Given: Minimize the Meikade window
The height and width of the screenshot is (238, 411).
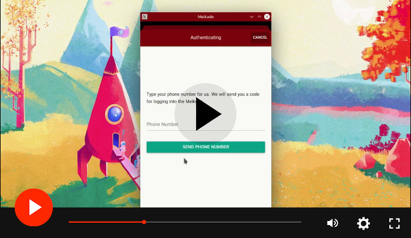Looking at the screenshot, I should [252, 17].
